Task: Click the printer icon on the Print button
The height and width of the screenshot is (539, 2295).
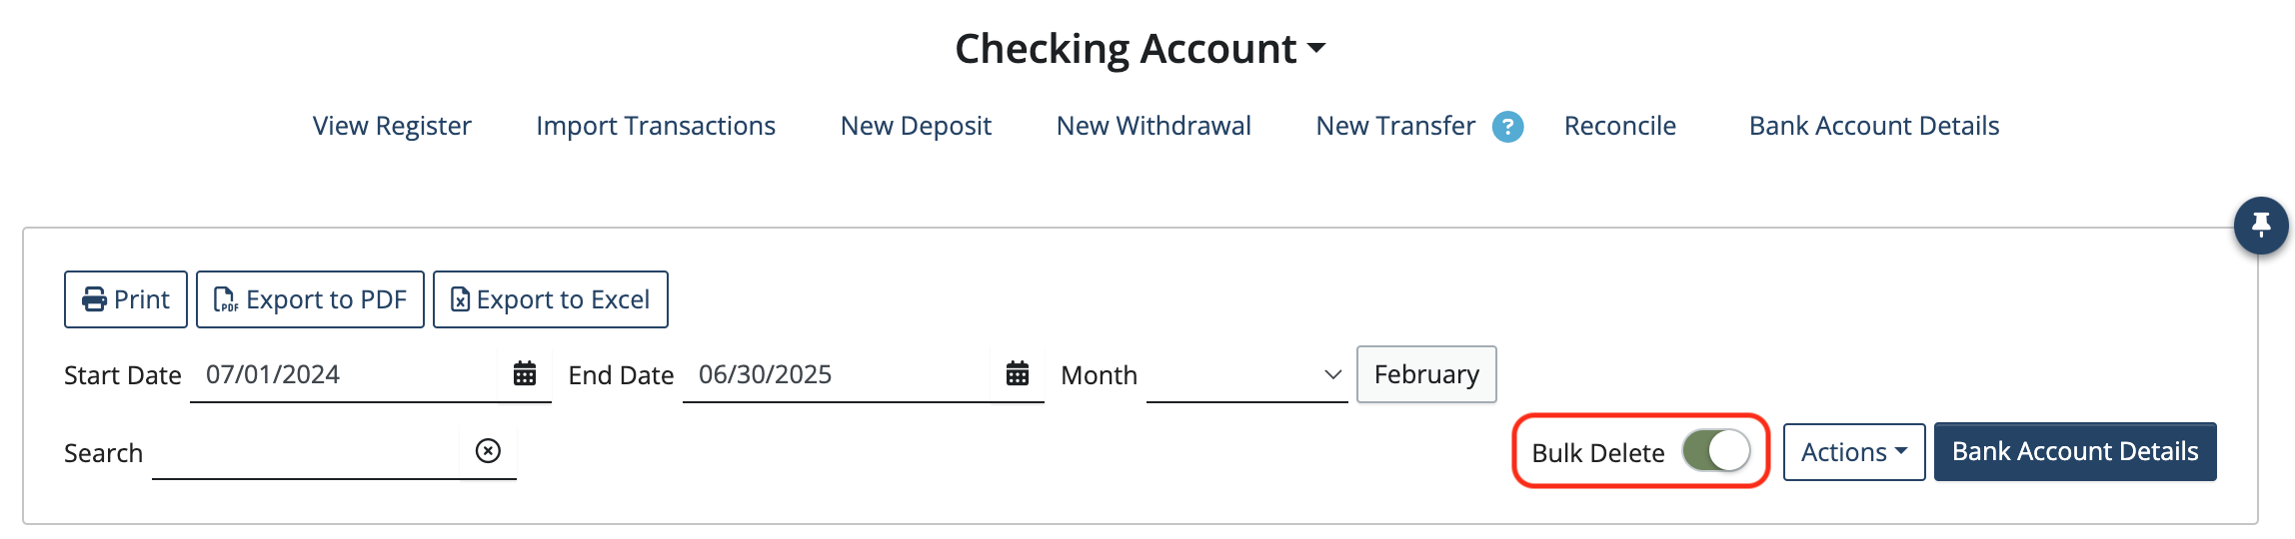Action: tap(95, 299)
